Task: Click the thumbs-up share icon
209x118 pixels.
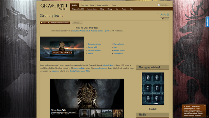Action: point(165,15)
